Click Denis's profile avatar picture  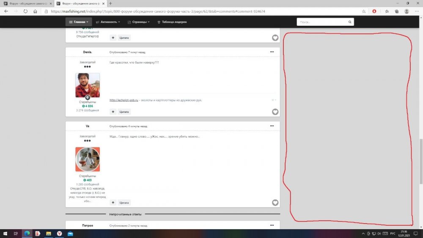click(88, 85)
